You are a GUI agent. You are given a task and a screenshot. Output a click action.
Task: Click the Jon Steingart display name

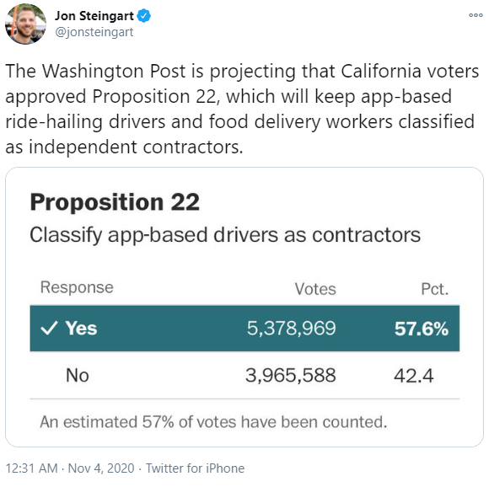pyautogui.click(x=94, y=15)
